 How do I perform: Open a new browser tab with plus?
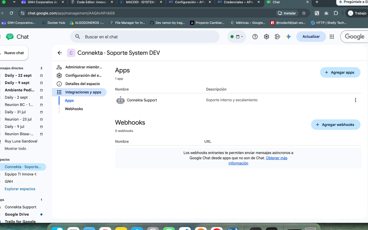tap(317, 2)
